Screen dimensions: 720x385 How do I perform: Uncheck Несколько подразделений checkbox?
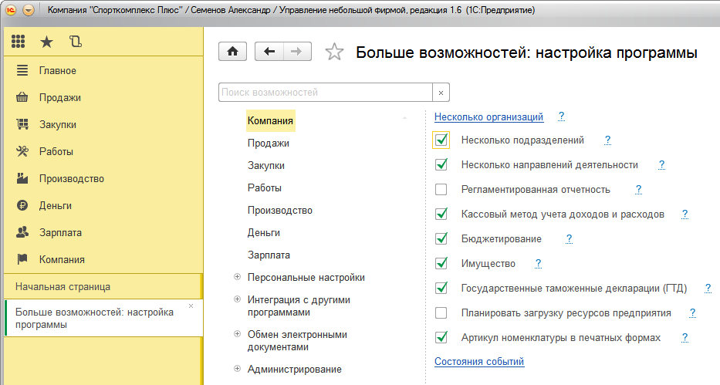[x=441, y=140]
